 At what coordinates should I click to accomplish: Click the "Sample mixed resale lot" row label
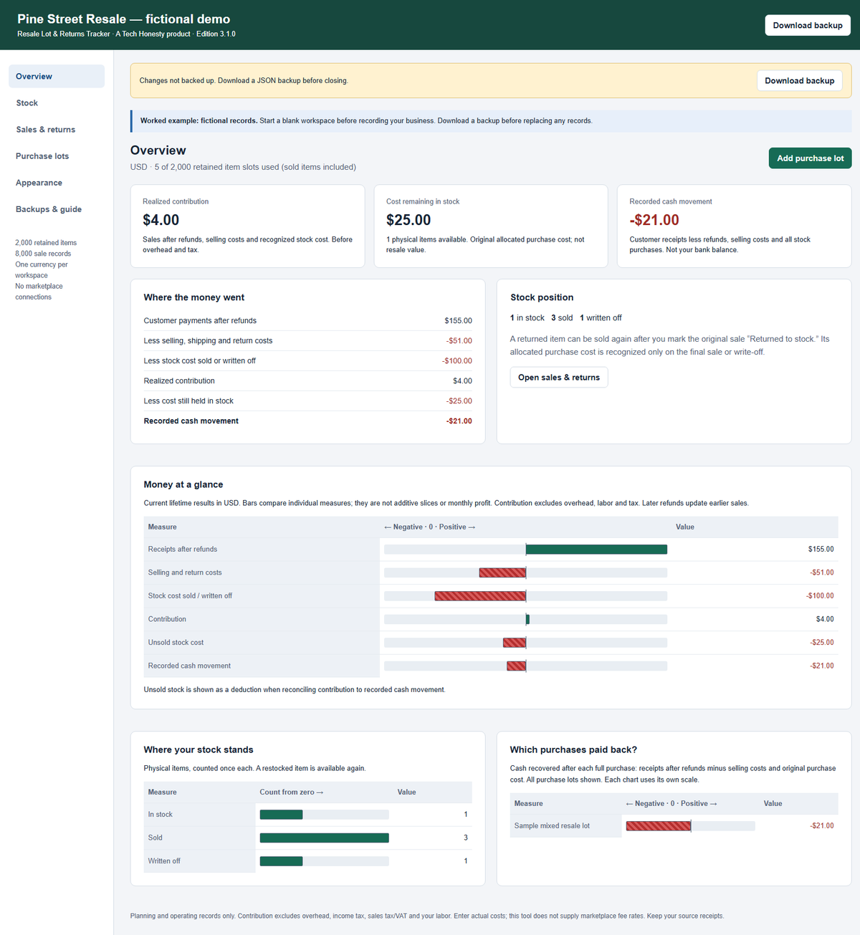coord(552,826)
